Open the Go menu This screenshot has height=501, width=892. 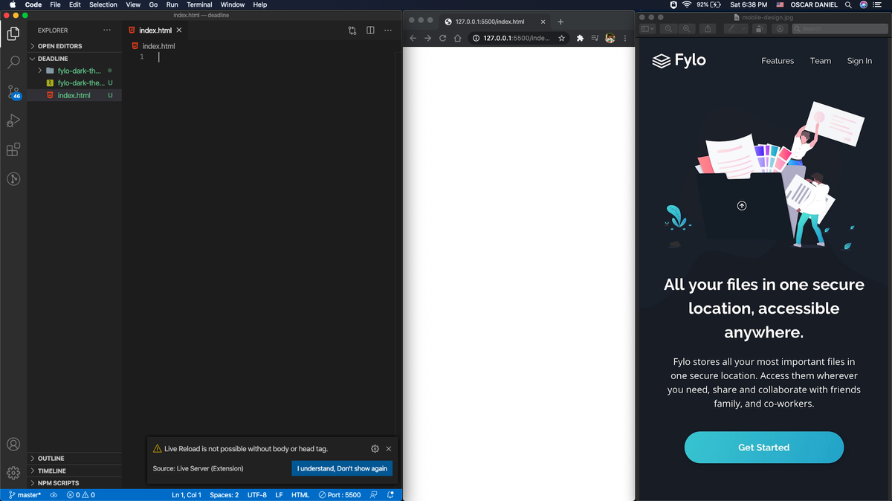[x=153, y=4]
